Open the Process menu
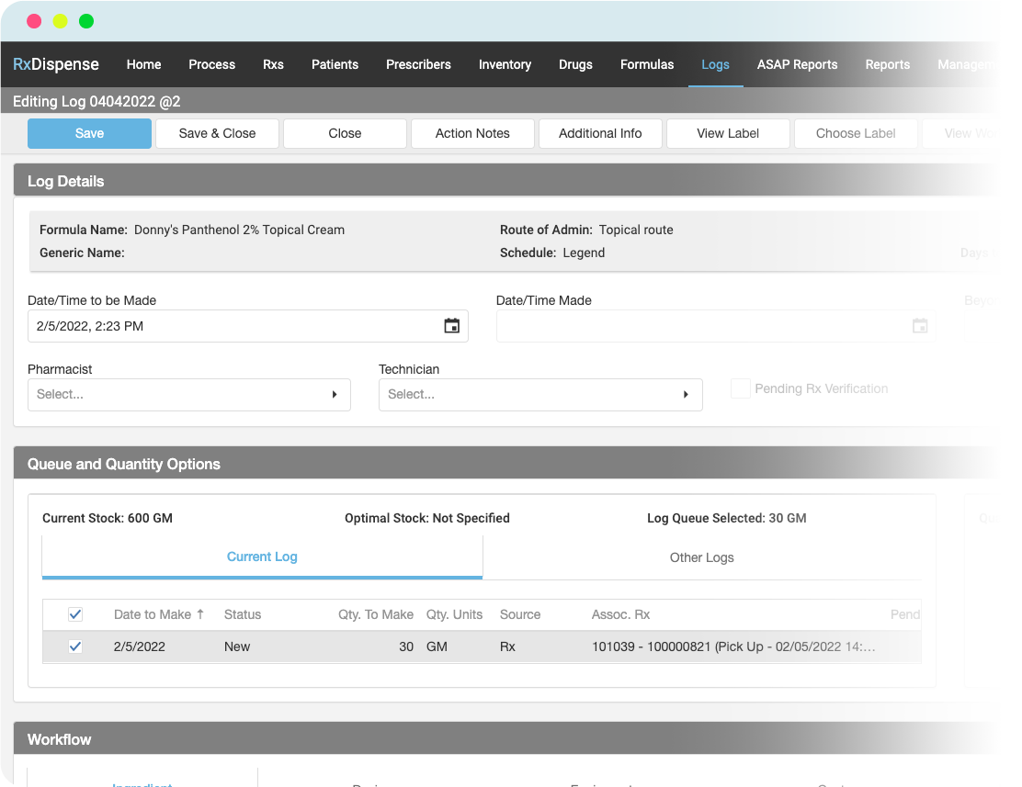The image size is (1022, 787). tap(211, 64)
